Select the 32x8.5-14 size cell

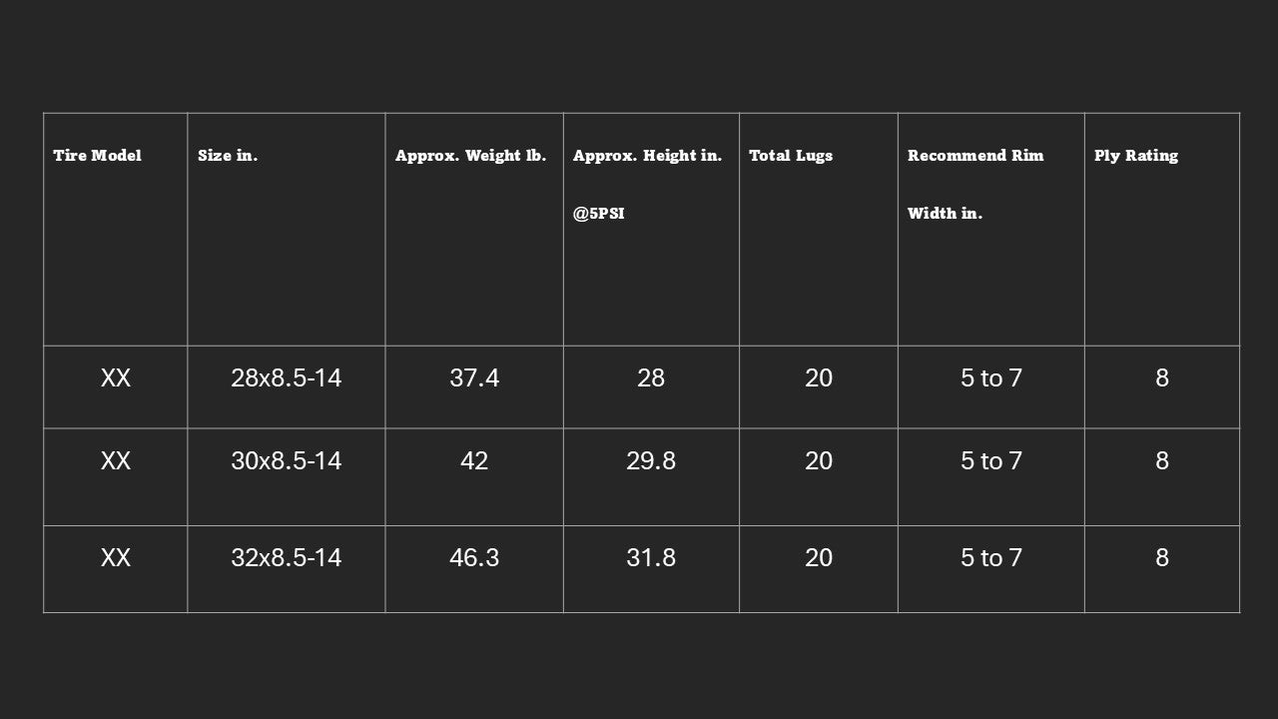point(286,558)
